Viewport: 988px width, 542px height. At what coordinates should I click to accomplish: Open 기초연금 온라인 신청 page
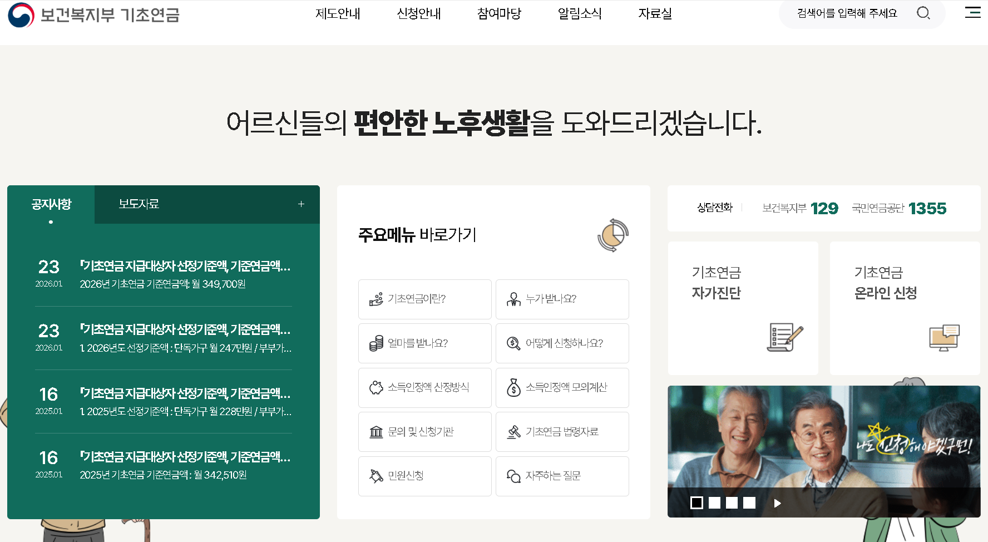pyautogui.click(x=905, y=308)
